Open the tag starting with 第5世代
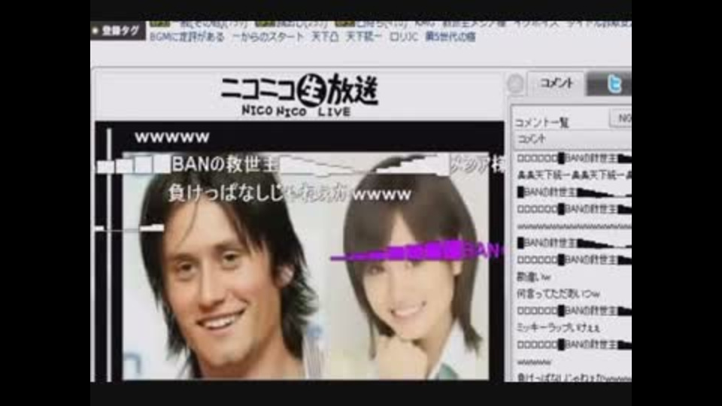This screenshot has width=722, height=406. pos(450,37)
